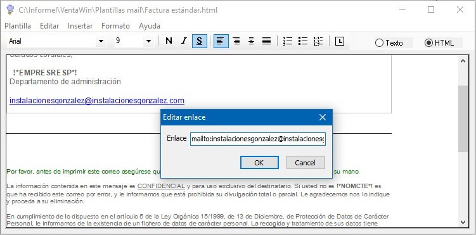Toggle italic formatting button
The height and width of the screenshot is (235, 476).
[184, 41]
